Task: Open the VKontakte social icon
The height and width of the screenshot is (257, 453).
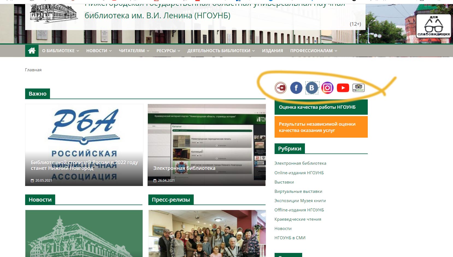Action: click(x=312, y=88)
